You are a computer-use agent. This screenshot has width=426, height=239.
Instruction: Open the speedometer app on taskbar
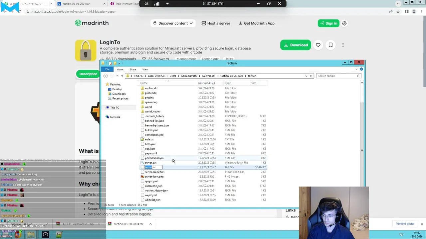tap(46, 235)
